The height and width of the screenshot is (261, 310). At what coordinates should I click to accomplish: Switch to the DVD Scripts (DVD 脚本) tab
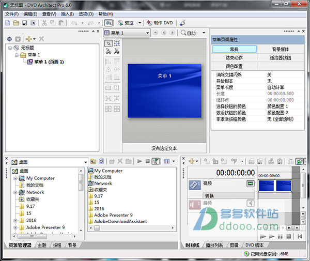[x=254, y=245]
